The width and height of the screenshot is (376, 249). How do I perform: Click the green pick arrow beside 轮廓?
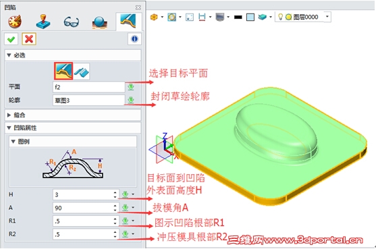(131, 100)
